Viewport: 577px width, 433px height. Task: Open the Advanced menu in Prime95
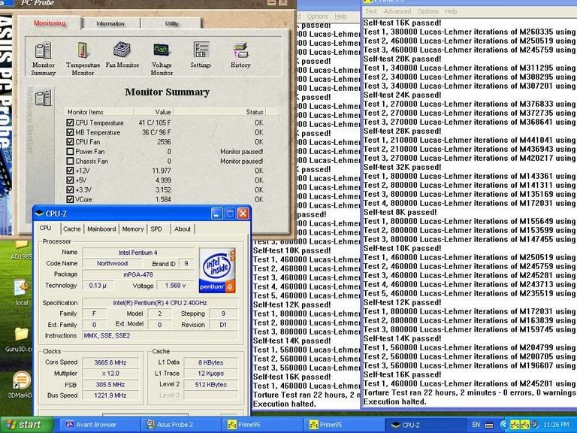tap(397, 11)
